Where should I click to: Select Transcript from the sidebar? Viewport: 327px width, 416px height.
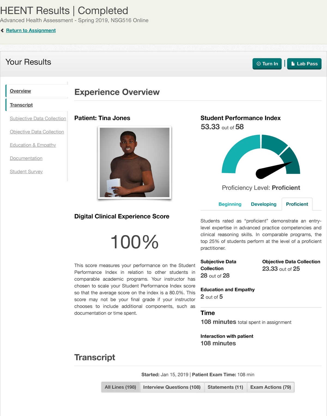coord(21,105)
